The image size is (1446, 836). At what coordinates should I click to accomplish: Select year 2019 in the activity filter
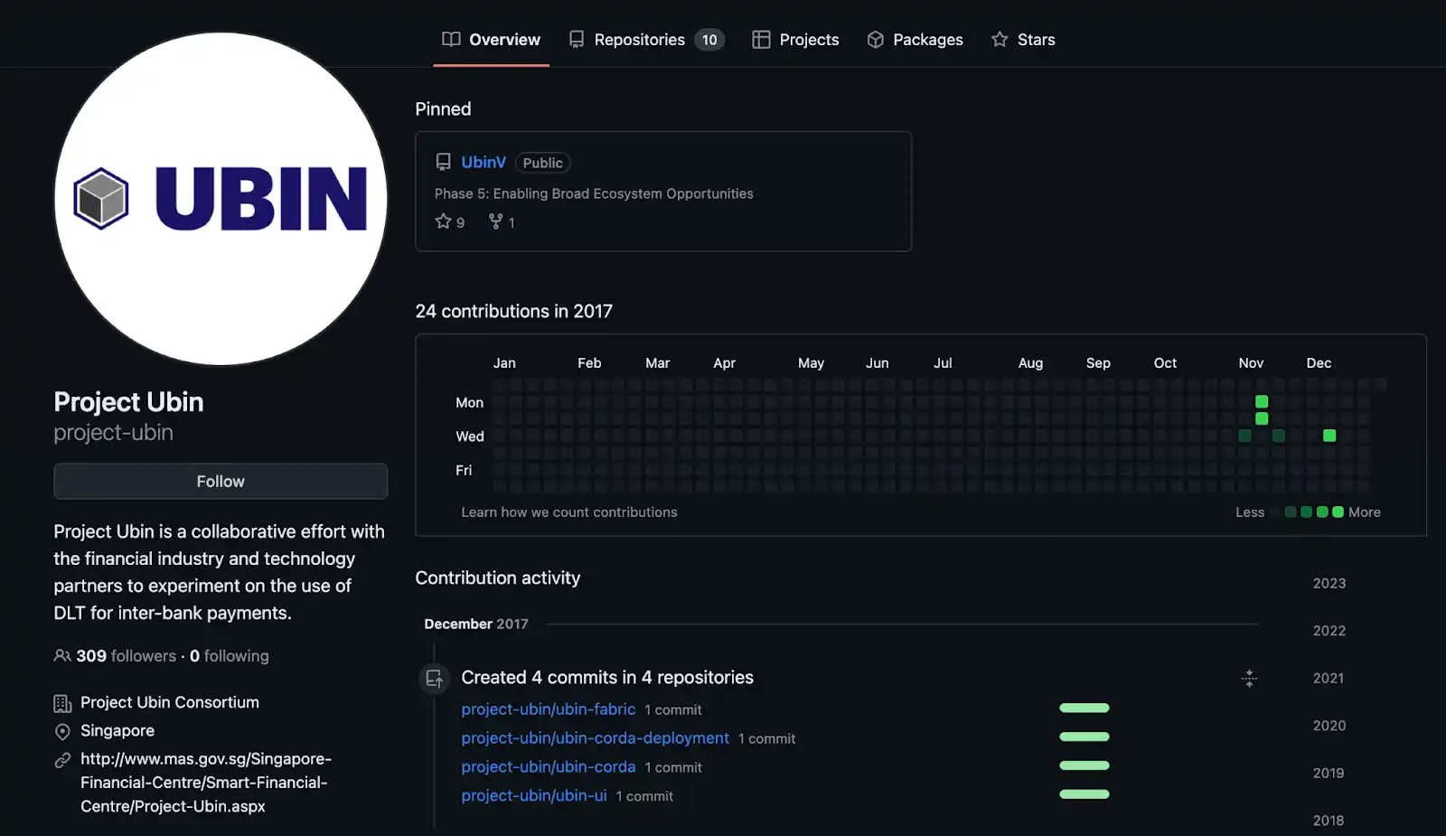[1329, 774]
